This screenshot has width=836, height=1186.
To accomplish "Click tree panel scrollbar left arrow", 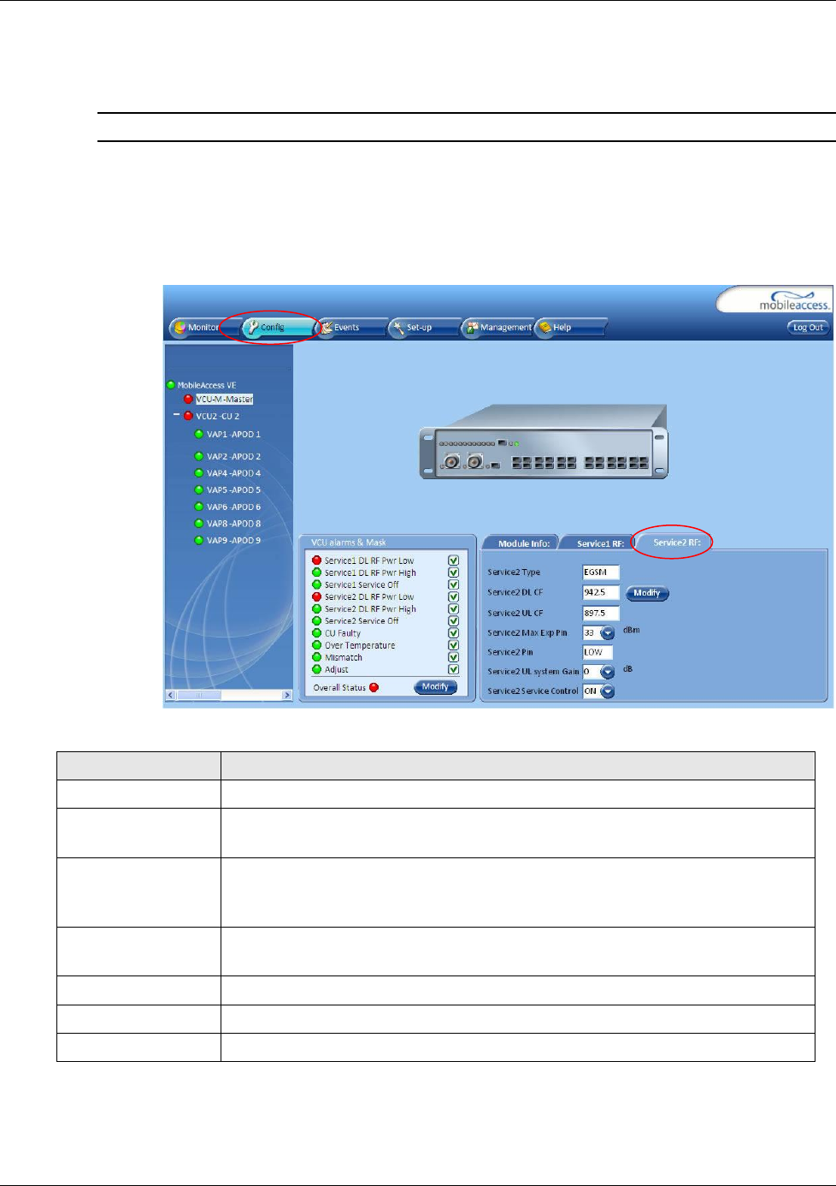I will pos(170,695).
